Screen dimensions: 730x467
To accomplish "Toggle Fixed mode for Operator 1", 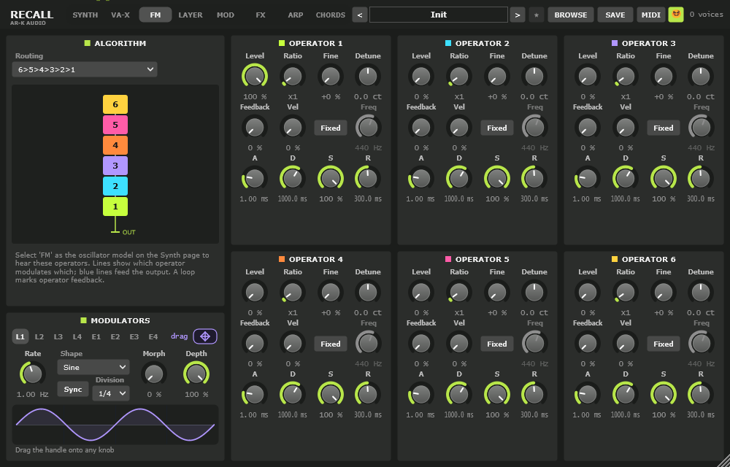I will pos(331,128).
